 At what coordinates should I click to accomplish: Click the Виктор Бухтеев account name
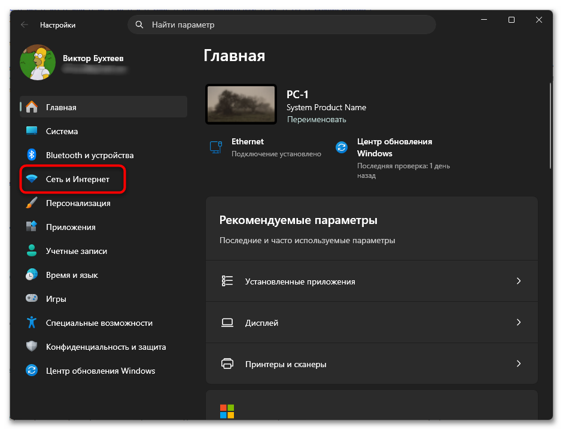[93, 58]
